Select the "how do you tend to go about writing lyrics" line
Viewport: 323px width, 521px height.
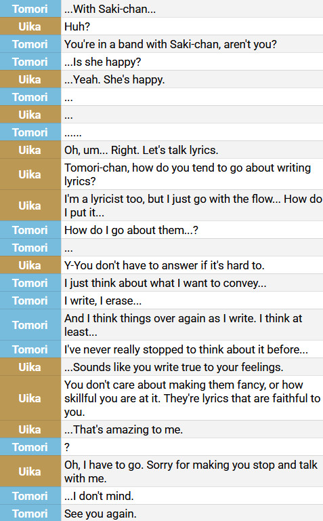(x=188, y=174)
